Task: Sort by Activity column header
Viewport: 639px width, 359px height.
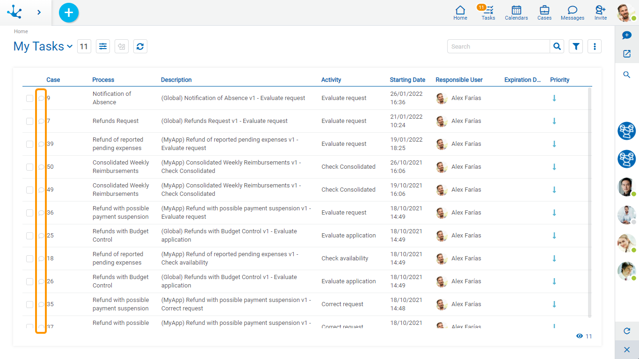Action: pyautogui.click(x=331, y=80)
